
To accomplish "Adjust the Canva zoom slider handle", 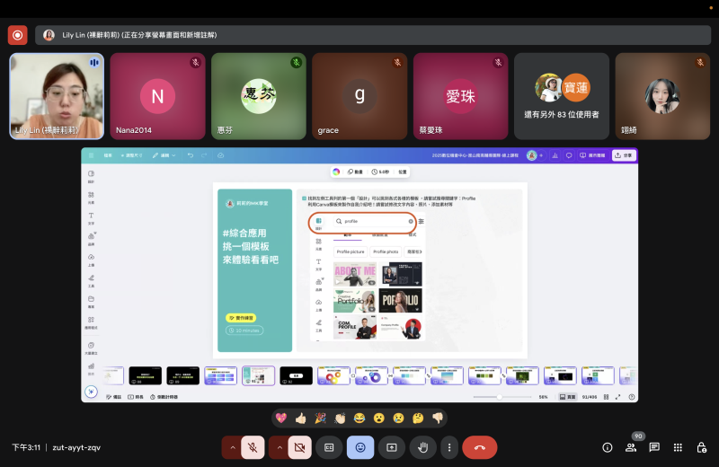I will pyautogui.click(x=500, y=397).
